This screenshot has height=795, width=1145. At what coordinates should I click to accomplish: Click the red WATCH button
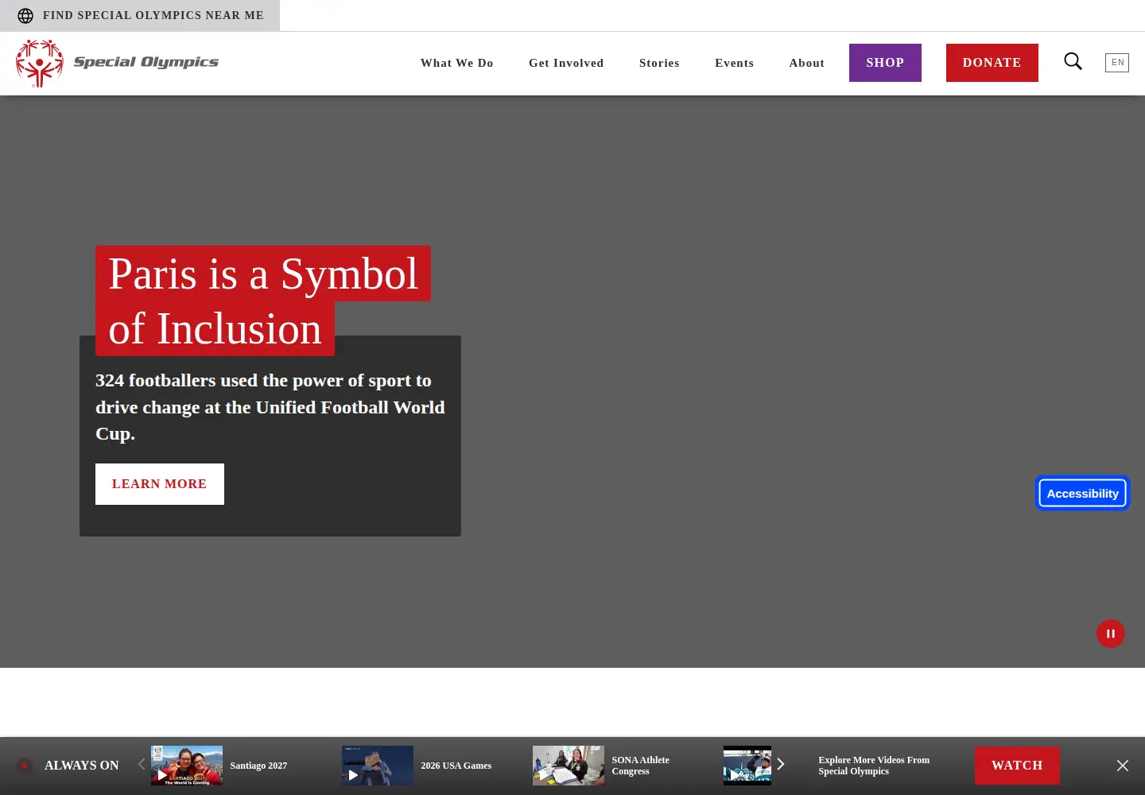pyautogui.click(x=1017, y=766)
